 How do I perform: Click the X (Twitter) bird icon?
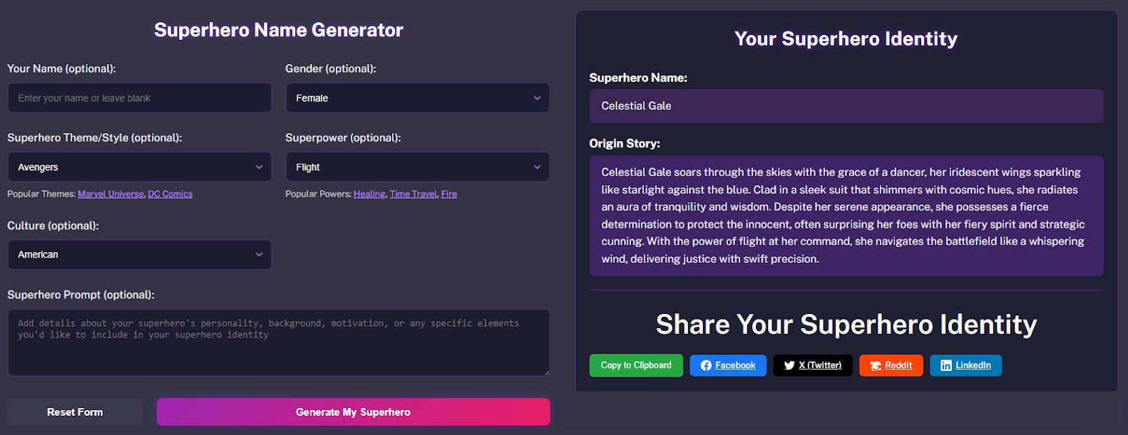tap(789, 365)
